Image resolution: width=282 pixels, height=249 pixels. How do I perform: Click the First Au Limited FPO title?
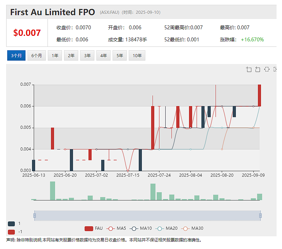[53, 12]
